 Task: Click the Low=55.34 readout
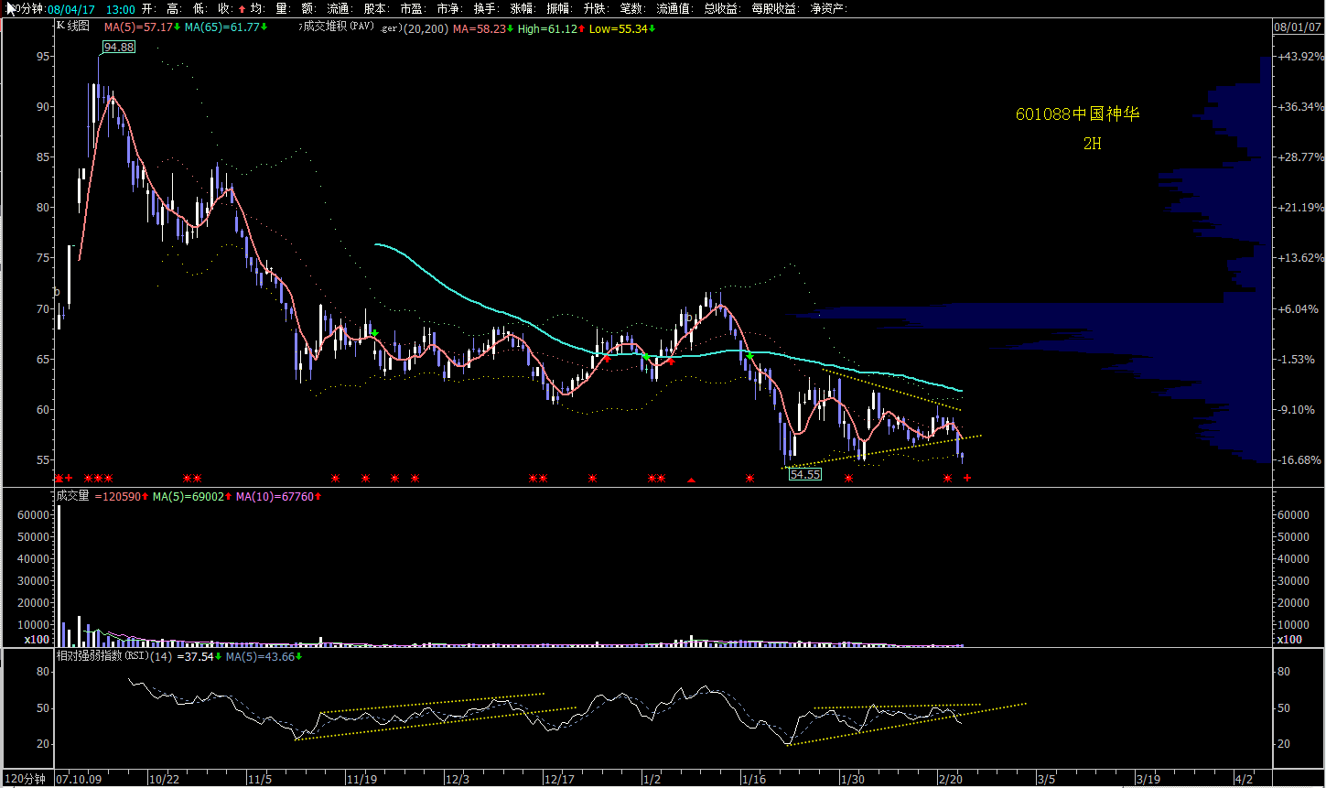point(622,28)
